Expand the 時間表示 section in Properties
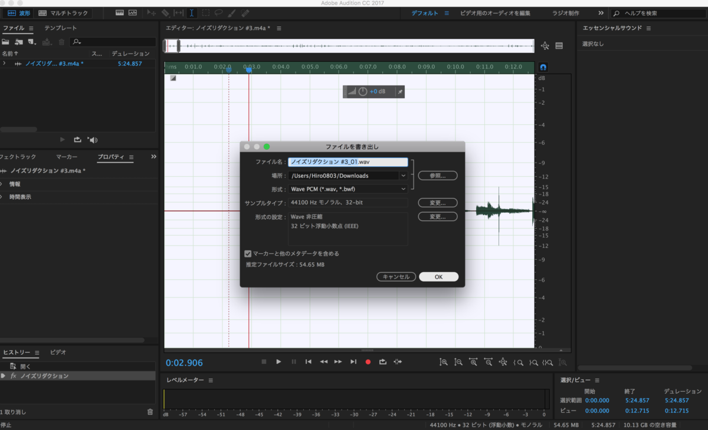This screenshot has height=430, width=708. pyautogui.click(x=2, y=197)
